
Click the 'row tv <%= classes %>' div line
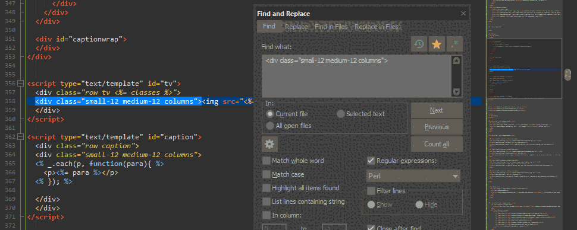(x=108, y=92)
